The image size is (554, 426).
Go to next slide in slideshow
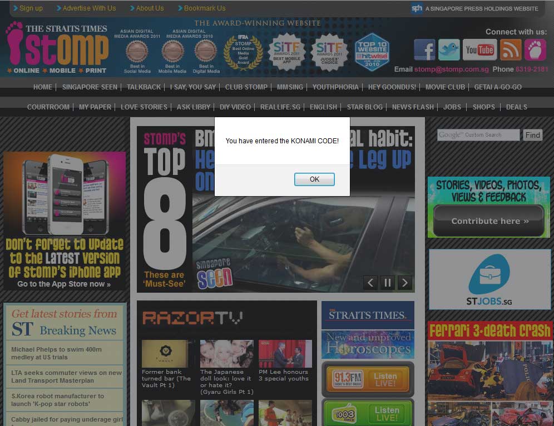click(x=404, y=283)
